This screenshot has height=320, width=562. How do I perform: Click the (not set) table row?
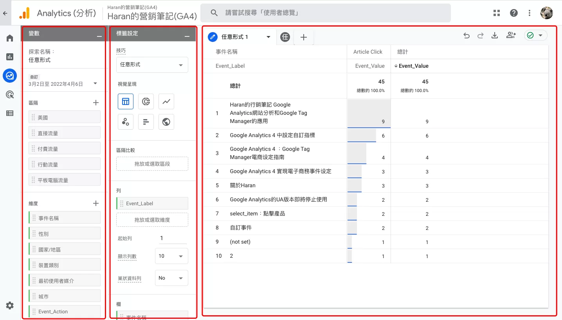coord(376,242)
